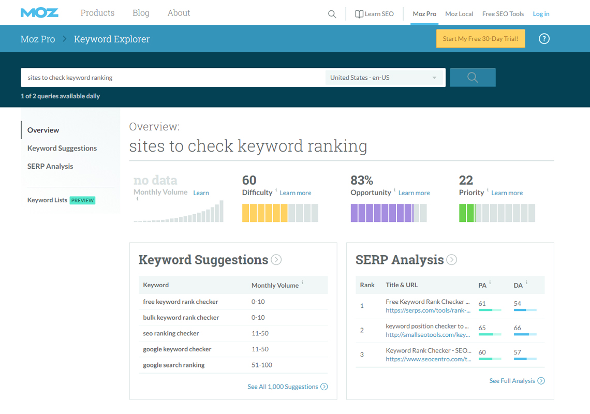Click Learn more next to Difficulty
Image resolution: width=590 pixels, height=414 pixels.
pyautogui.click(x=296, y=193)
